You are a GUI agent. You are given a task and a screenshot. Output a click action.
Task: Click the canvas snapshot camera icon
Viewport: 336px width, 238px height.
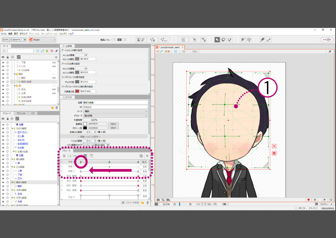[x=158, y=200]
